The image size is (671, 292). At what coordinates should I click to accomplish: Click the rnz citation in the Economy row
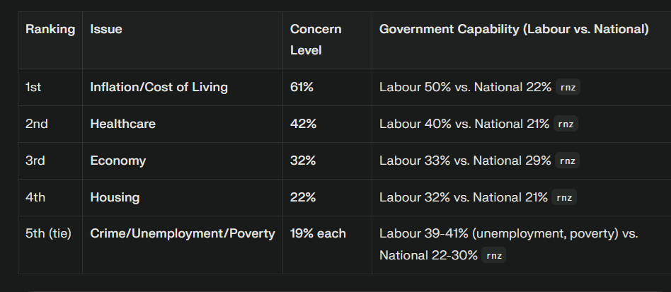click(x=568, y=161)
